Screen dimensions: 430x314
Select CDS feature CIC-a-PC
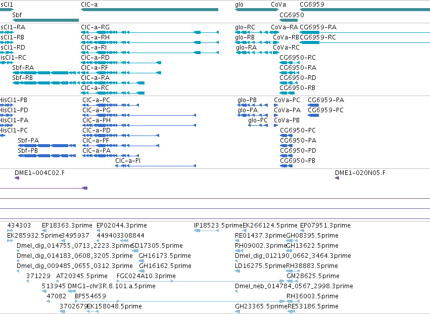(x=111, y=105)
